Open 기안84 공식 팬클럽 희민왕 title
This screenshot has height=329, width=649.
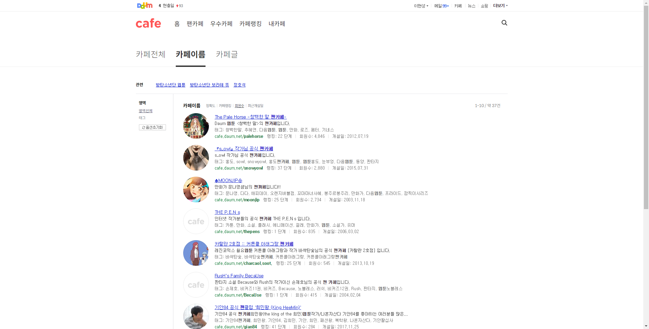(x=258, y=307)
